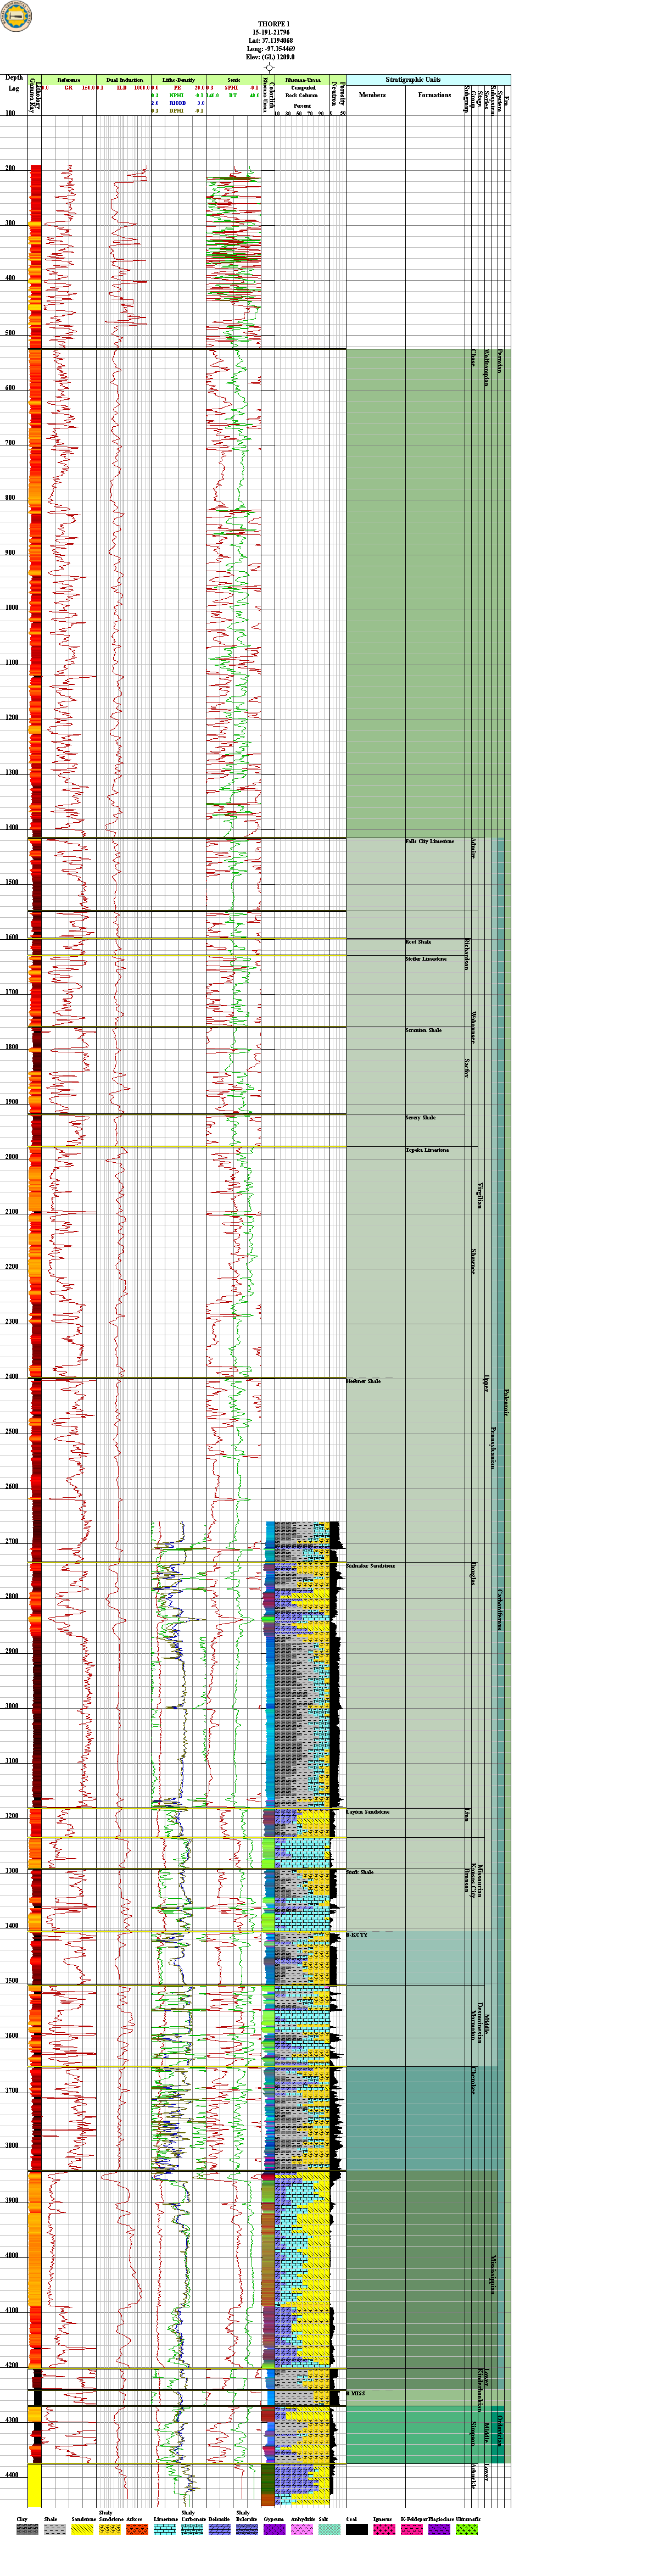Select the green Ultramafic pattern swatch
648x2576 pixels.
[466, 2529]
